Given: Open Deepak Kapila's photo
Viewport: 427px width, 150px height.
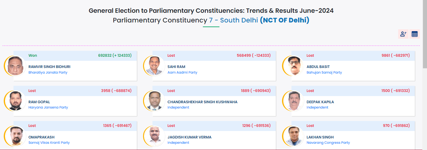Looking at the screenshot, I should point(293,101).
